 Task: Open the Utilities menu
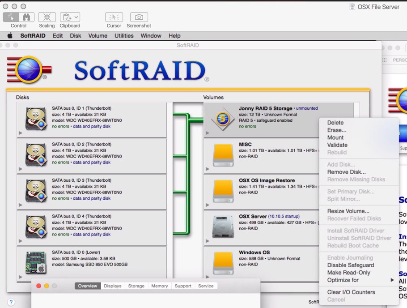point(124,36)
